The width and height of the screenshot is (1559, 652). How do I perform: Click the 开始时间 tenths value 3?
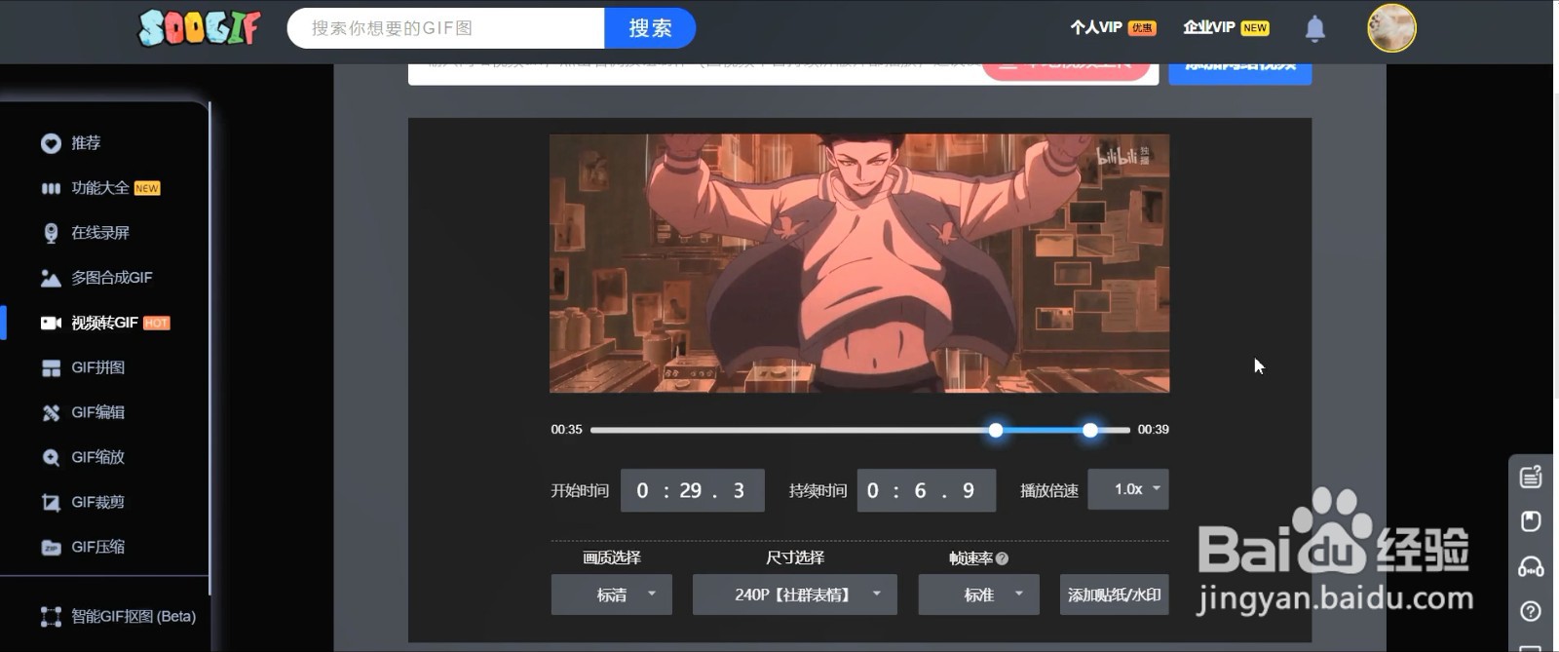coord(739,490)
